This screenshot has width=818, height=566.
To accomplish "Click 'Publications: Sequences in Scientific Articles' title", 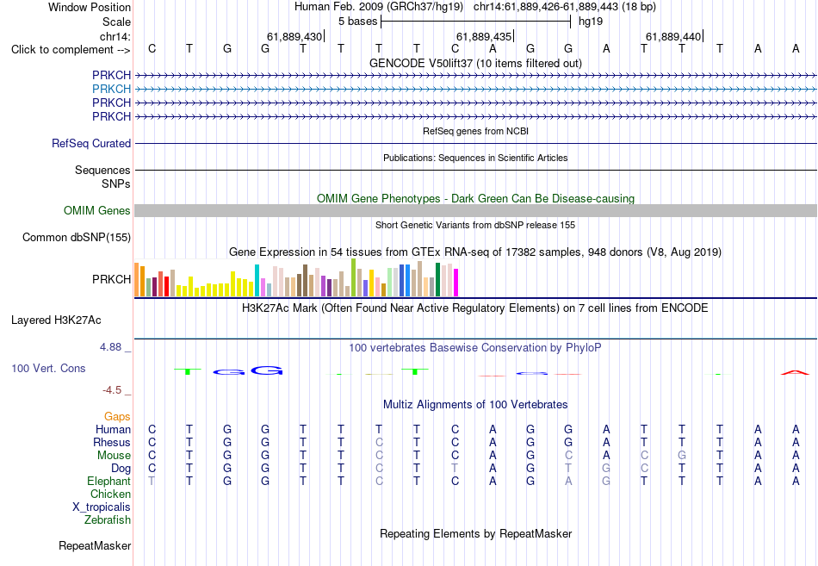I will click(x=475, y=158).
